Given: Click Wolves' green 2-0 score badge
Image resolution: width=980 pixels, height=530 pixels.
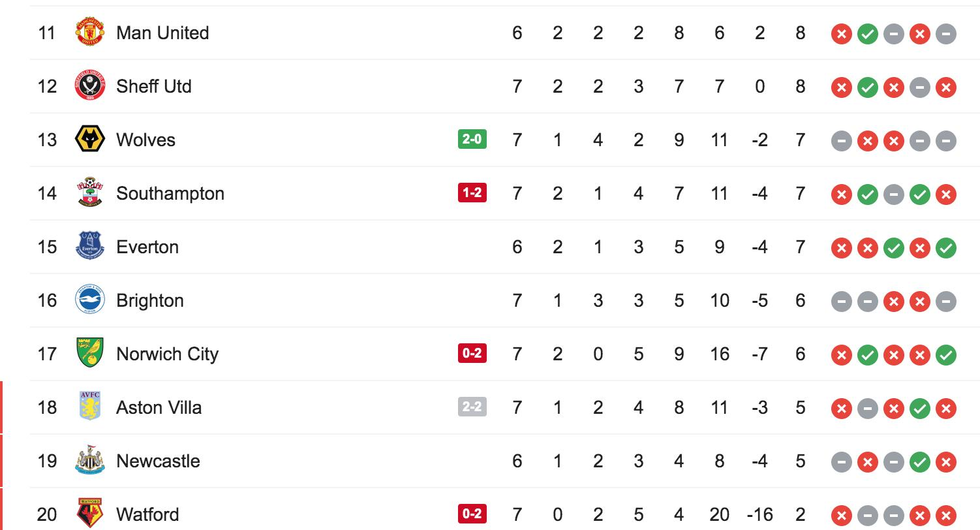Looking at the screenshot, I should (x=472, y=139).
